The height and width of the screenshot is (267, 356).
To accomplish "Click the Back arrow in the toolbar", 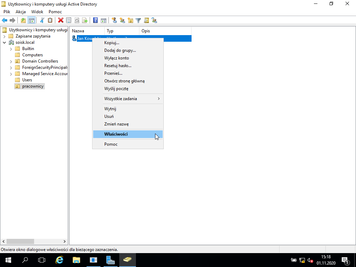I will pos(5,21).
